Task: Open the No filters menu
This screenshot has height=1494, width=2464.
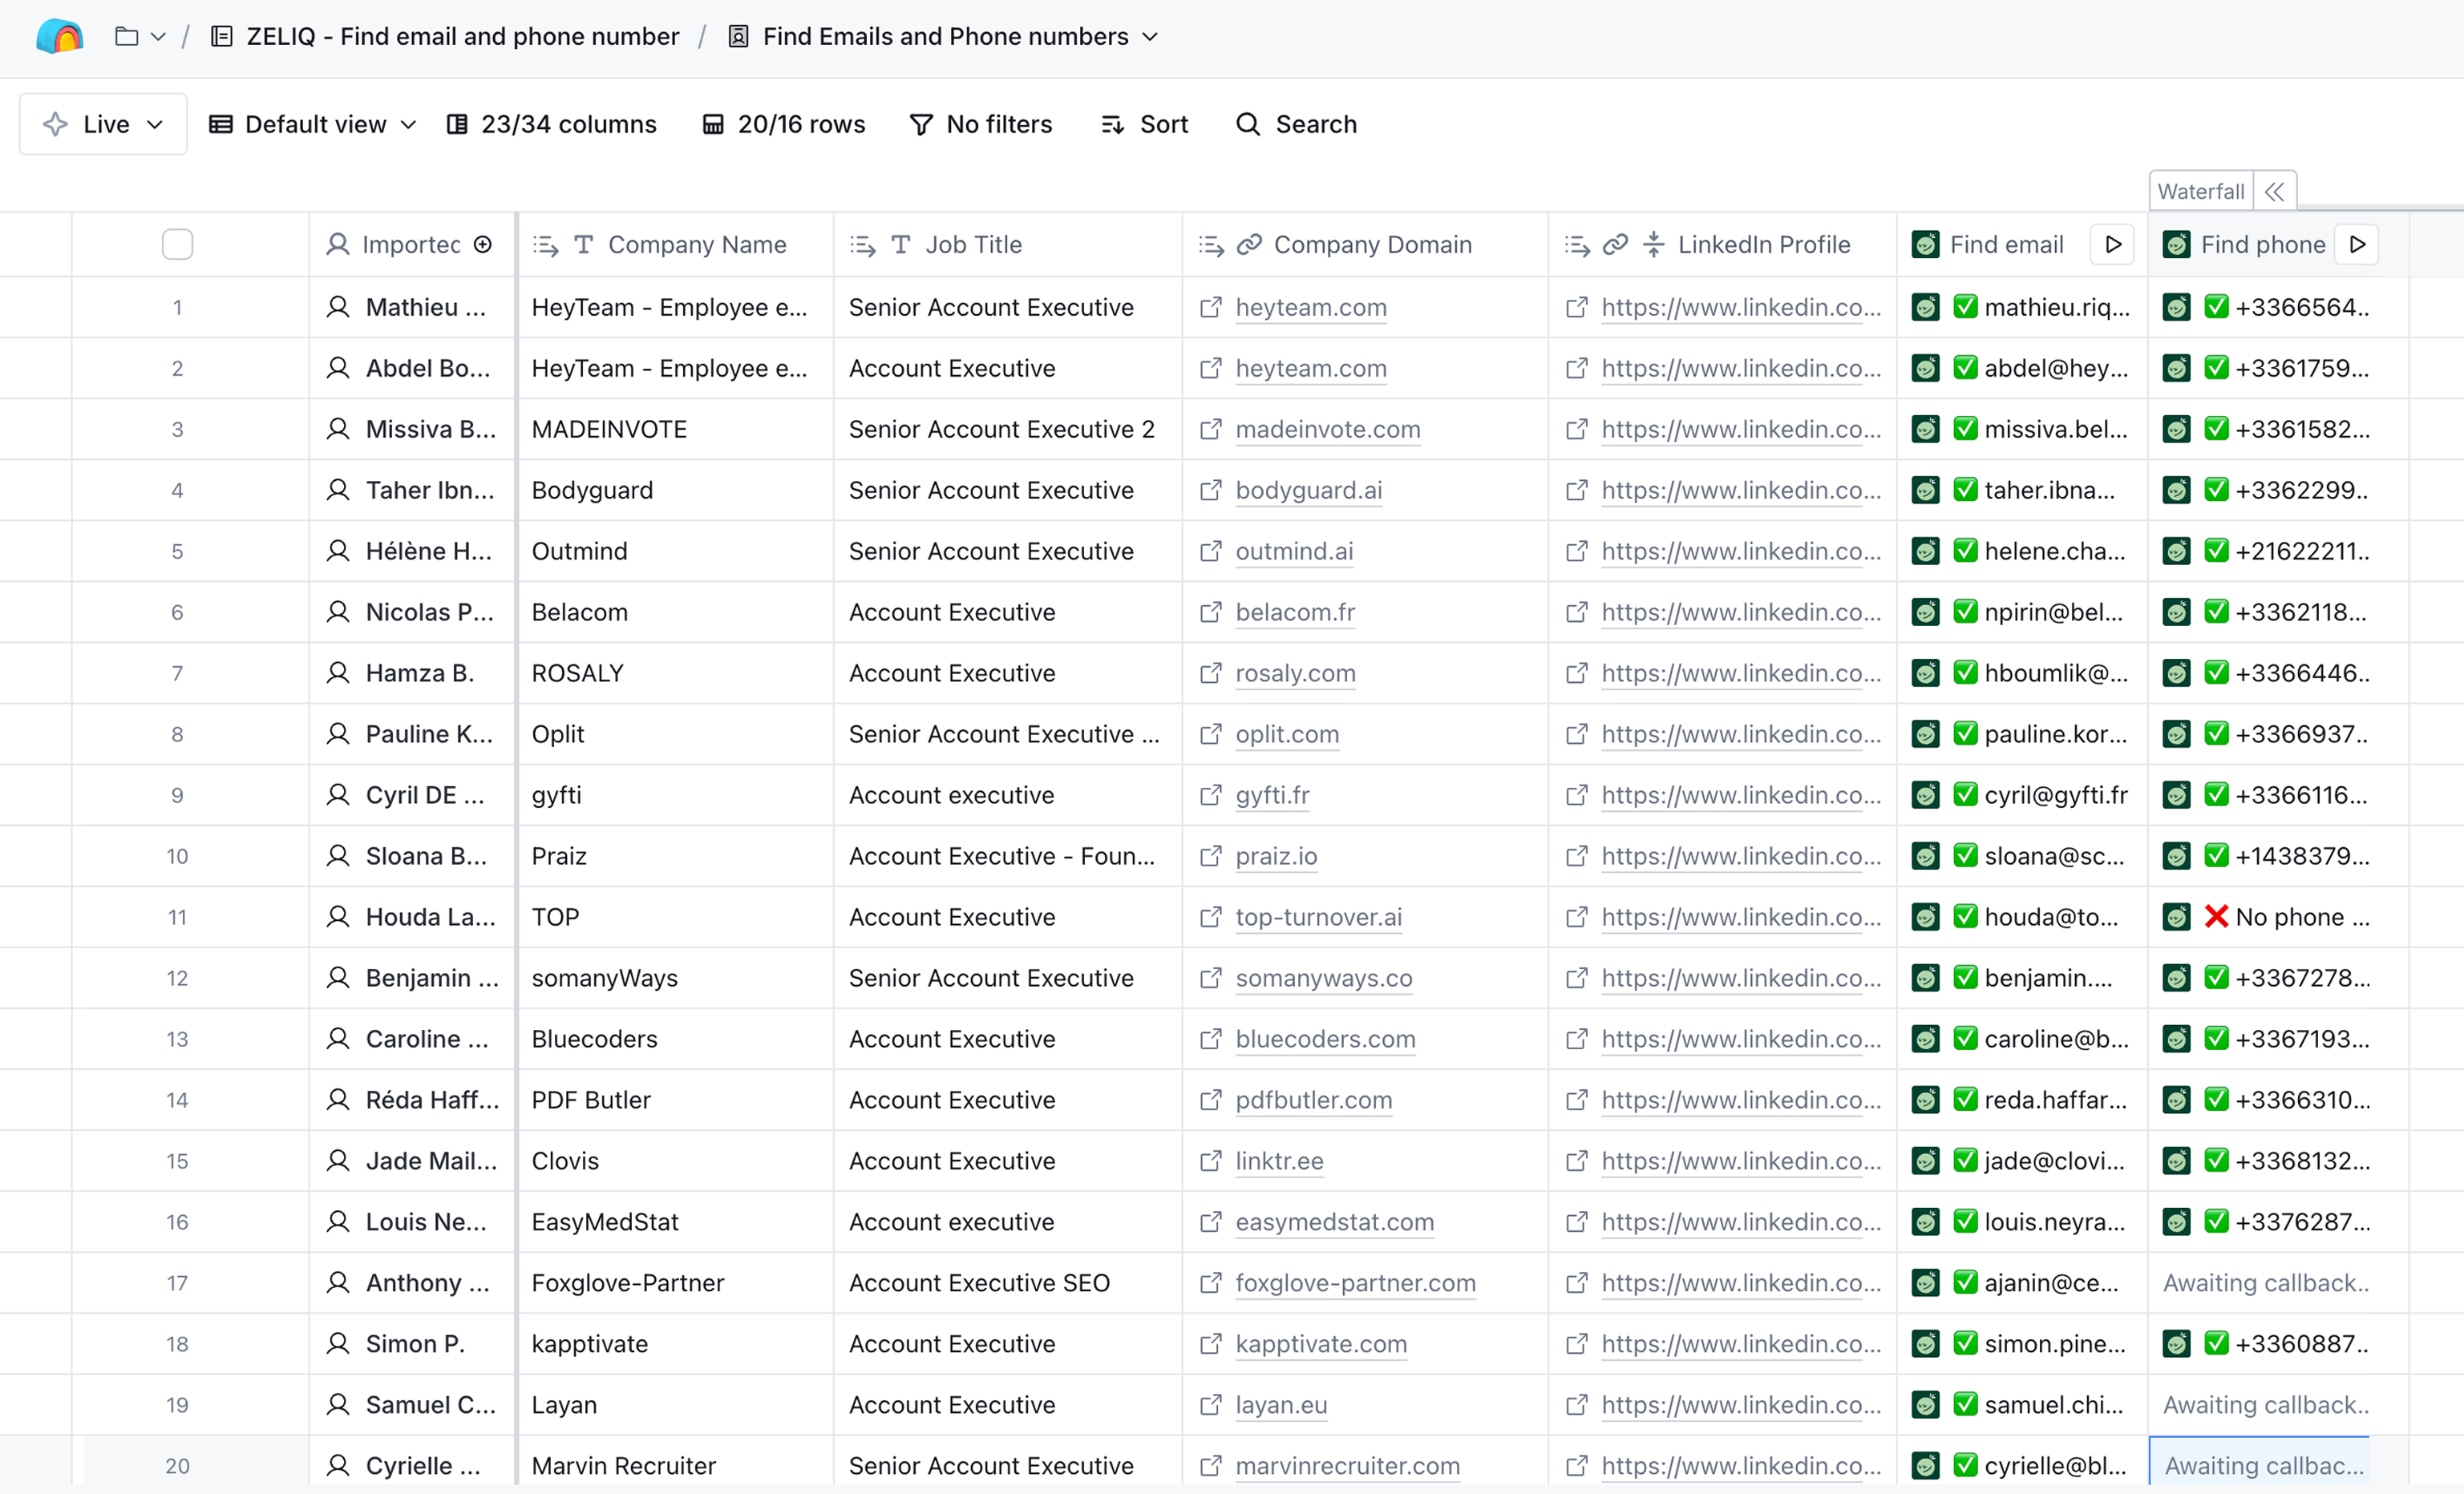Action: [x=981, y=125]
